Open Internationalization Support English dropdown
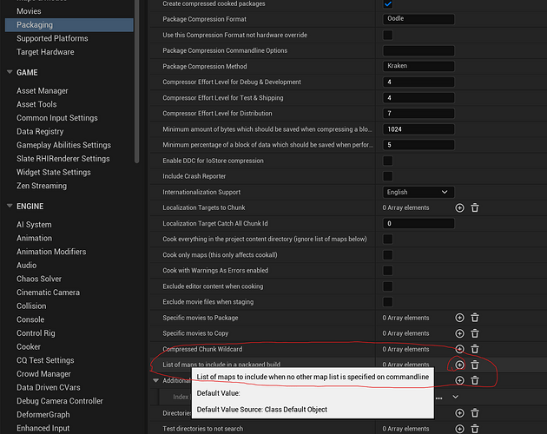Viewport: 547px width, 434px height. (x=418, y=192)
